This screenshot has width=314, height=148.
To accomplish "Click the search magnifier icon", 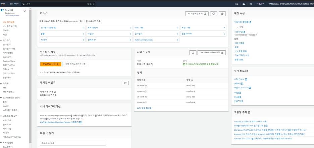I will (24, 4).
